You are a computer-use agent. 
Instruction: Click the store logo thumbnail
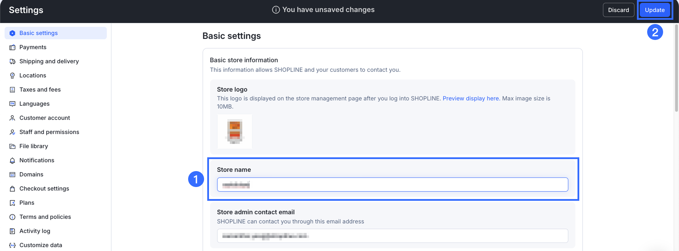(235, 132)
